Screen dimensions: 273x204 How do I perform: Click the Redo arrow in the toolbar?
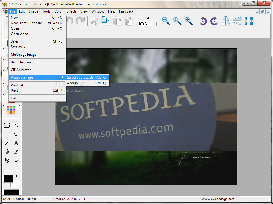pos(80,21)
